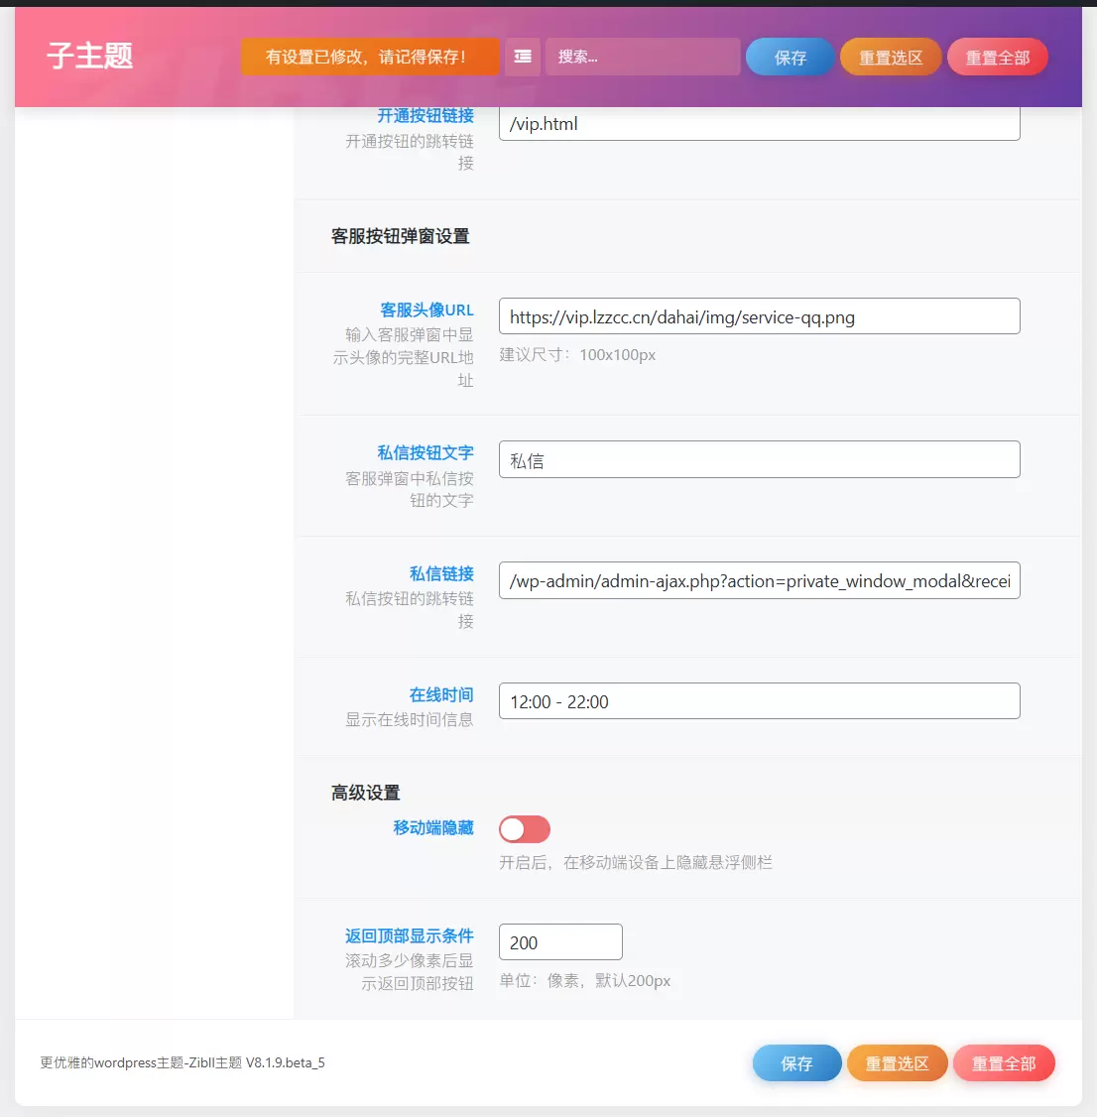Click the bottom 保存 button

[x=796, y=1062]
